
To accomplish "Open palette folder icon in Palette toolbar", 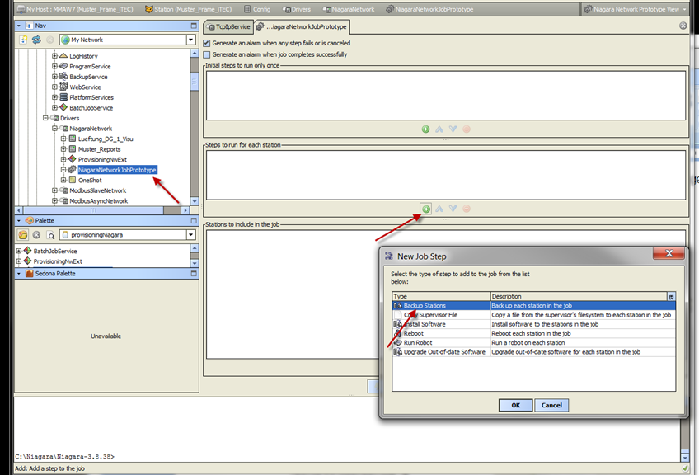I will [x=23, y=234].
